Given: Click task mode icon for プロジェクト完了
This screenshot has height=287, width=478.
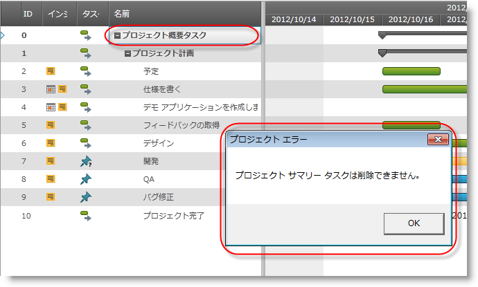Looking at the screenshot, I should coord(86,216).
